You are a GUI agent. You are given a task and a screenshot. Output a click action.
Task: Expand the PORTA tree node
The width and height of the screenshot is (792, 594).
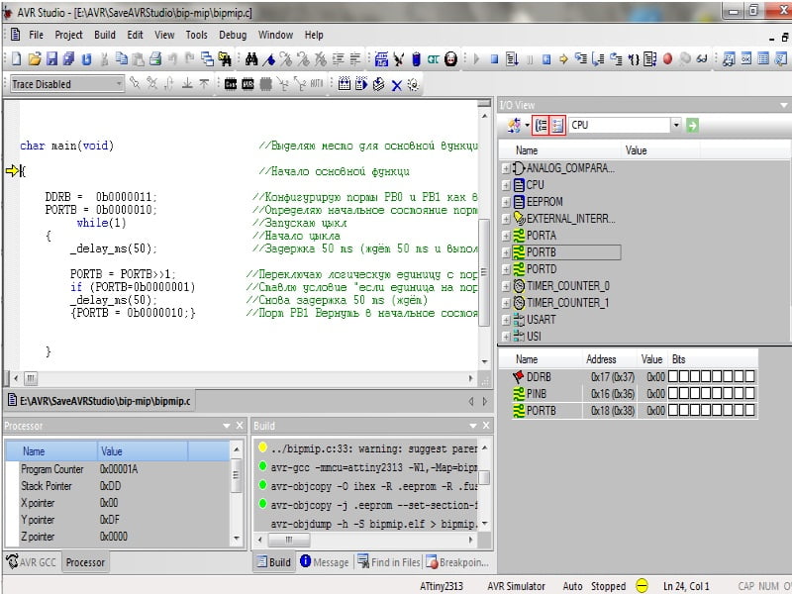tap(506, 236)
